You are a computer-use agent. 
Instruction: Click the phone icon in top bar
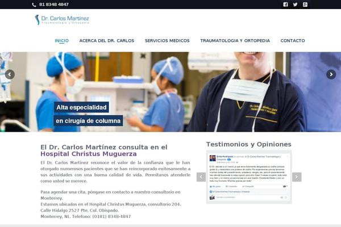tap(34, 5)
